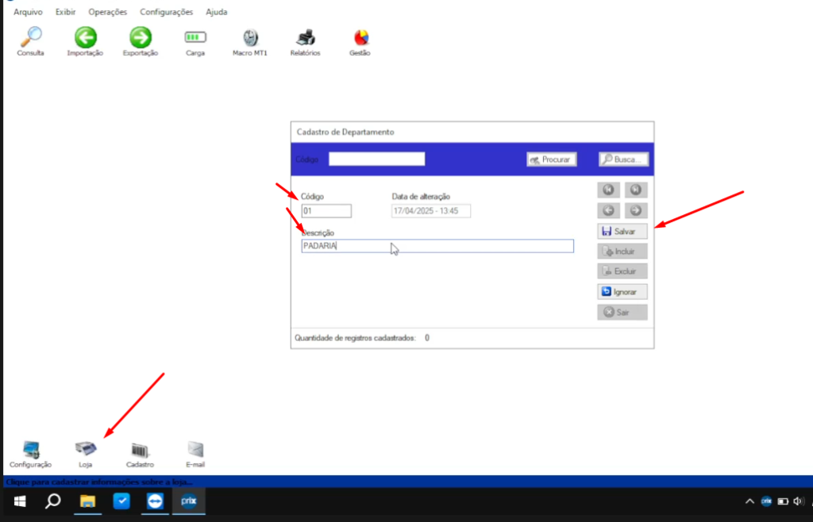Screen dimensions: 813x522
Task: Open the E-mail envelope icon
Action: coord(195,451)
